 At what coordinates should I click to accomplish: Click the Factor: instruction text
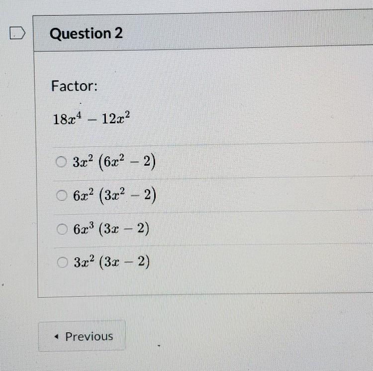pyautogui.click(x=74, y=87)
